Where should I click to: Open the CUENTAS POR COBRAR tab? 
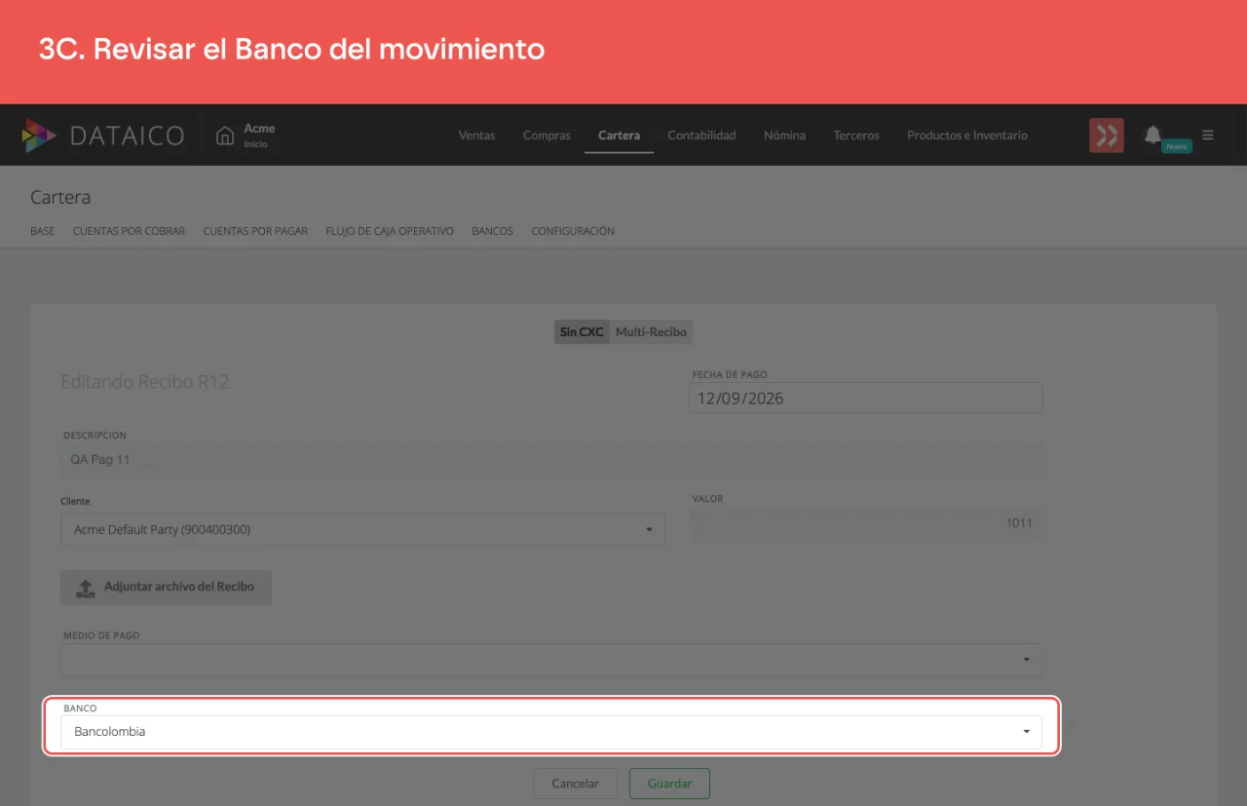click(x=129, y=231)
